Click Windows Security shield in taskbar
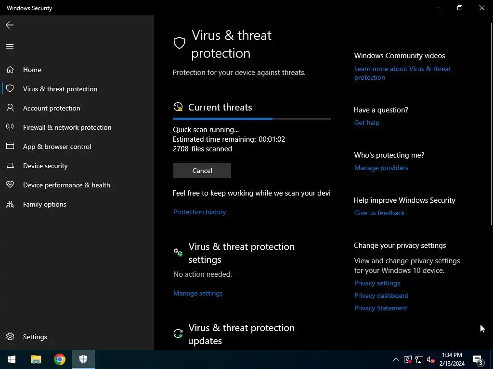Viewport: 493px width, 369px height. click(x=83, y=359)
